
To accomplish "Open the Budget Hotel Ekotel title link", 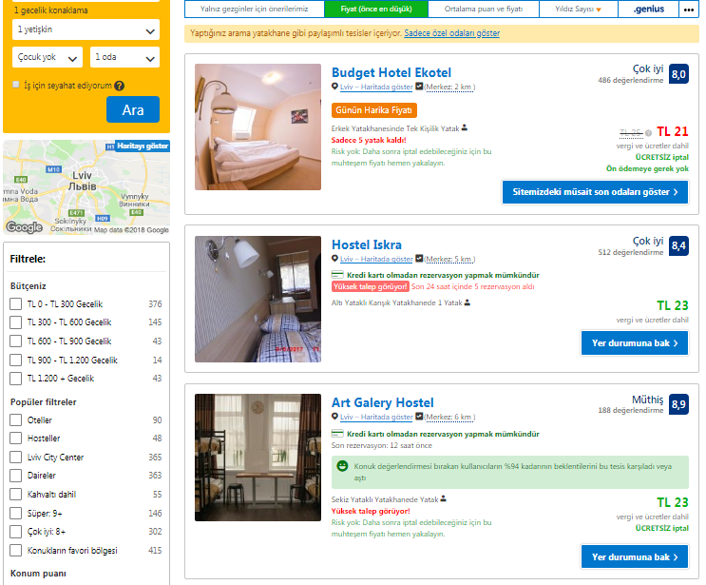I will pyautogui.click(x=391, y=72).
